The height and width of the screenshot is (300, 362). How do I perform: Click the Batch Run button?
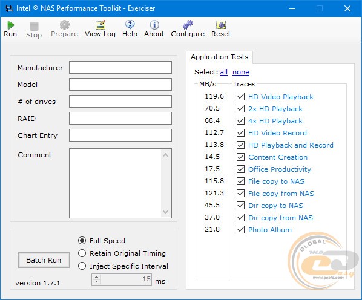click(x=44, y=260)
